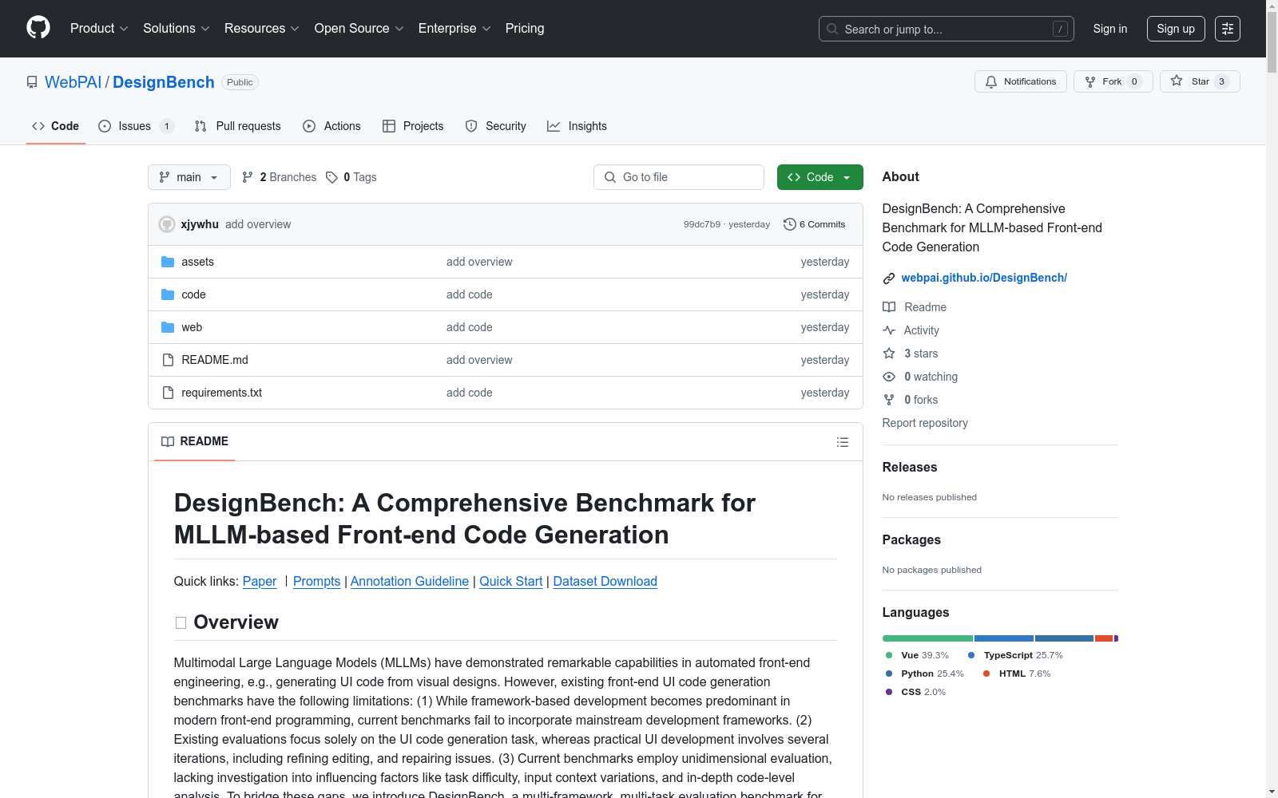Viewport: 1278px width, 798px height.
Task: Click the Report repository link
Action: pyautogui.click(x=925, y=423)
